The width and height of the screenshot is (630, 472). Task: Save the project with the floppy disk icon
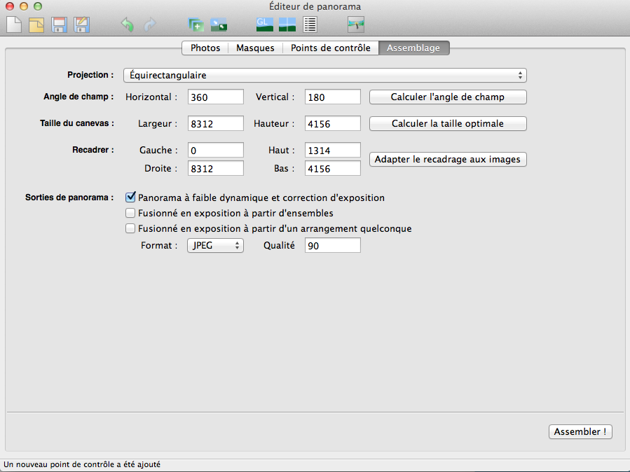[x=60, y=25]
